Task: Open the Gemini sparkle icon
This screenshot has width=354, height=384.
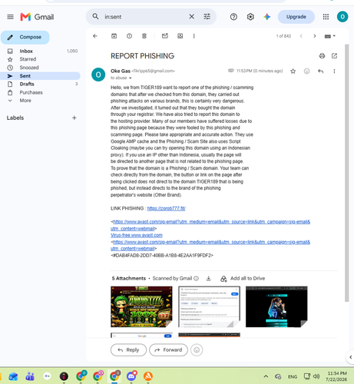Action: 267,17
